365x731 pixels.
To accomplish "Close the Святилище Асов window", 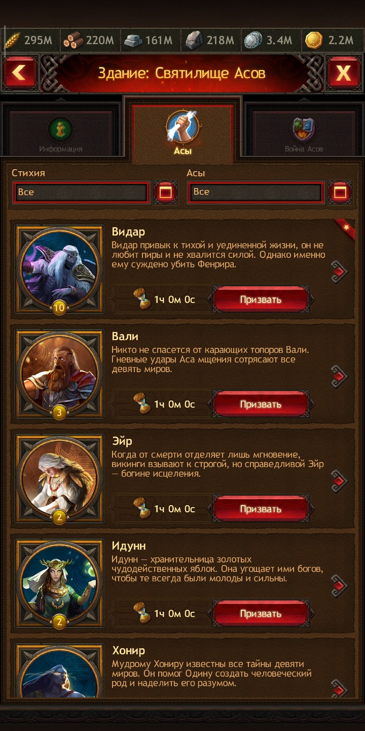I will pos(343,73).
